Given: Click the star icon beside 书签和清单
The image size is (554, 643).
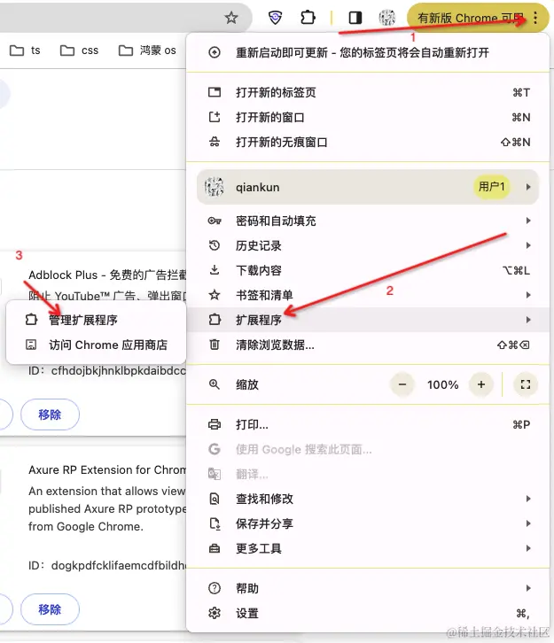Looking at the screenshot, I should [215, 295].
